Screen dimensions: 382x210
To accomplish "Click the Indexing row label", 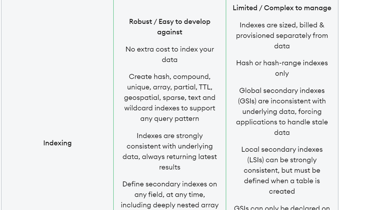I will pyautogui.click(x=57, y=143).
